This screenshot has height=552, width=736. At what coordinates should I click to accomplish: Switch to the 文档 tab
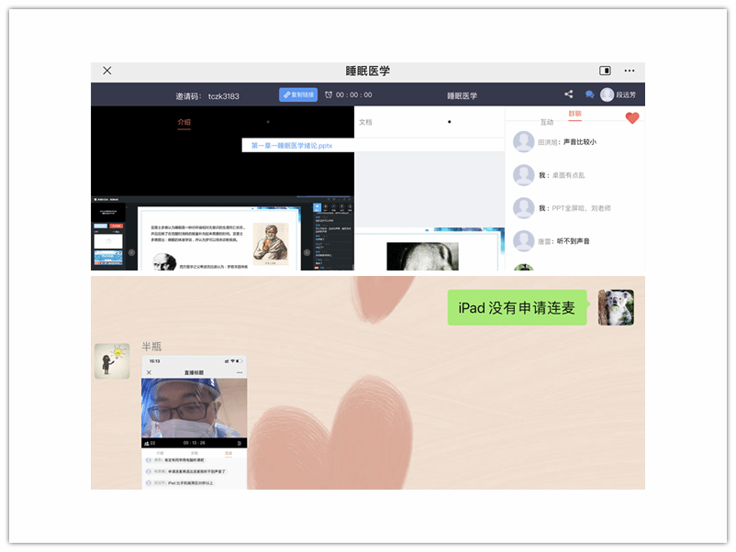365,122
